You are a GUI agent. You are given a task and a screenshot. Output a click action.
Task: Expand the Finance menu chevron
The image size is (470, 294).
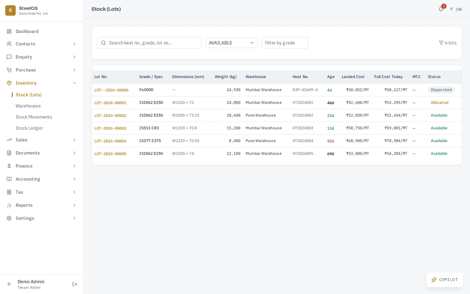pyautogui.click(x=74, y=166)
